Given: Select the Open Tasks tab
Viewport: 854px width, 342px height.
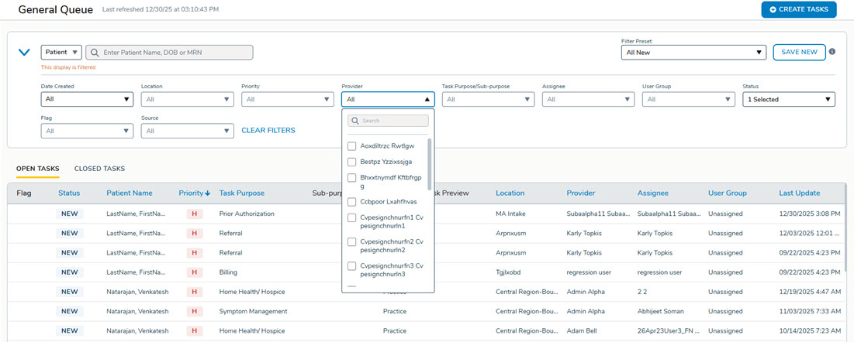Looking at the screenshot, I should (x=37, y=169).
